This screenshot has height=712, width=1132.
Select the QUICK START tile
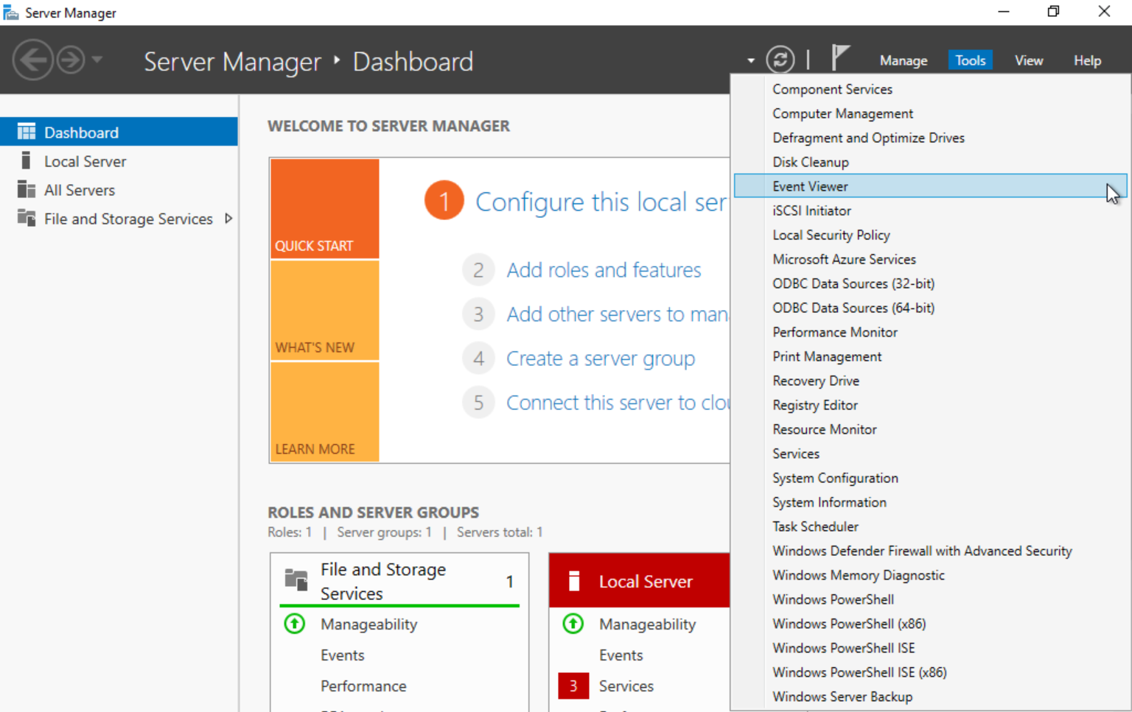click(x=325, y=208)
